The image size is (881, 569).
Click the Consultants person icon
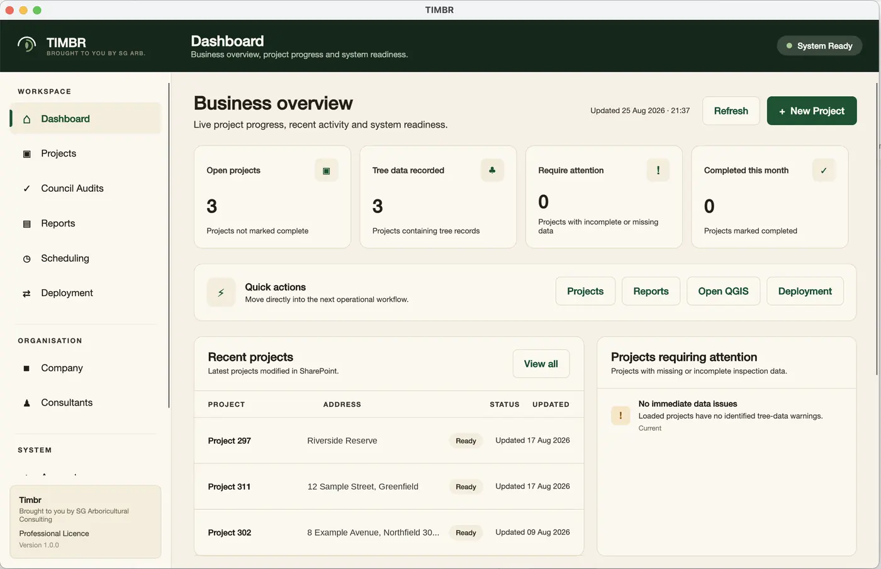click(26, 403)
